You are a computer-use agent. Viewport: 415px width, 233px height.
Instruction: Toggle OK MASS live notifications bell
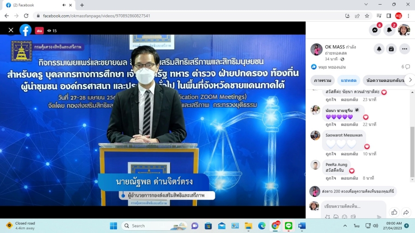[x=379, y=49]
